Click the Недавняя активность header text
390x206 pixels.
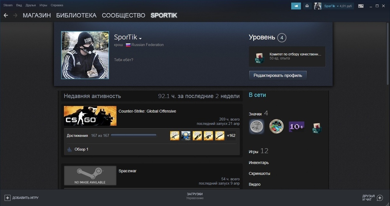[92, 96]
